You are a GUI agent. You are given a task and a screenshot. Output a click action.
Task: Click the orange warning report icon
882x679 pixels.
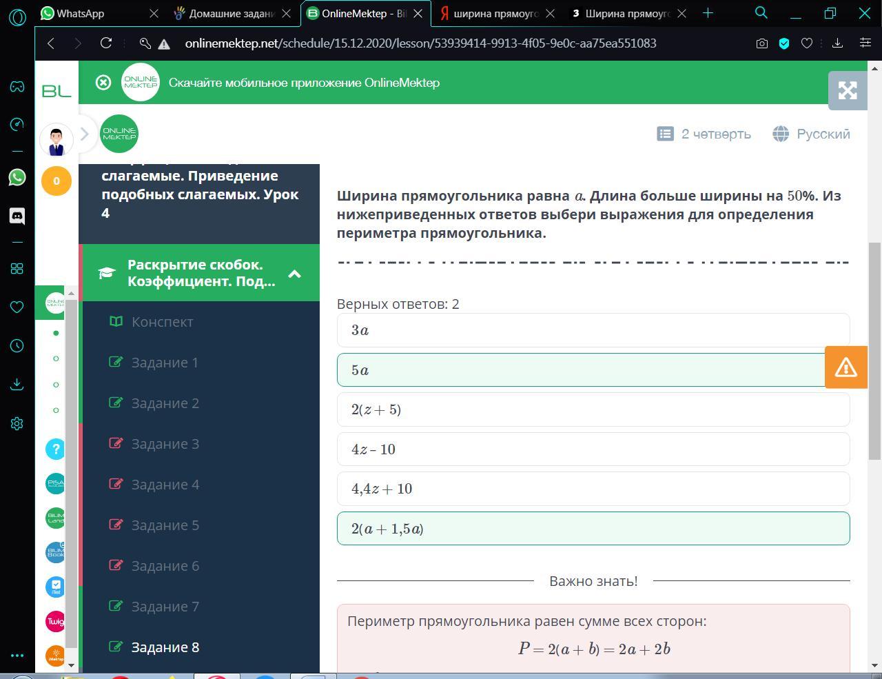pos(845,367)
